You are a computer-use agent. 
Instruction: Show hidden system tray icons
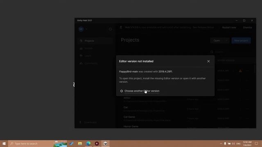221,143
